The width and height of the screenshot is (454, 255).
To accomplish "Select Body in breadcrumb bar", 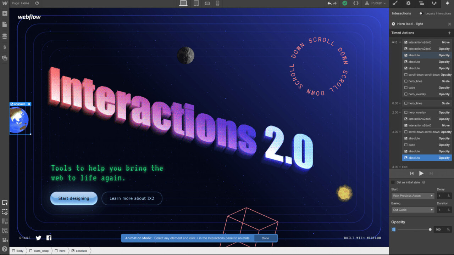I will pyautogui.click(x=18, y=251).
